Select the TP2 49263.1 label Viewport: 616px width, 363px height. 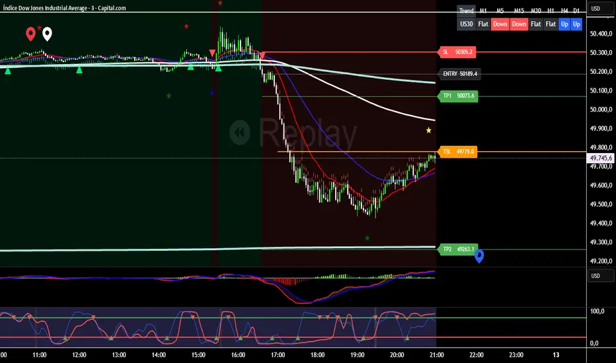click(458, 249)
